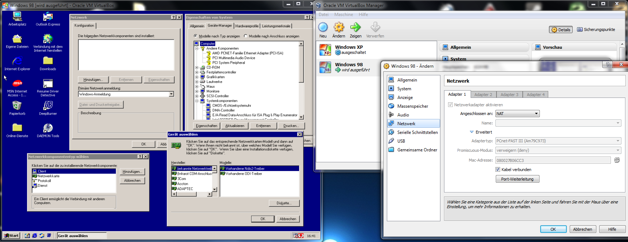Screen dimensions: 628x242
Task: Expand the SCSI-Controller tree node
Action: coord(197,96)
